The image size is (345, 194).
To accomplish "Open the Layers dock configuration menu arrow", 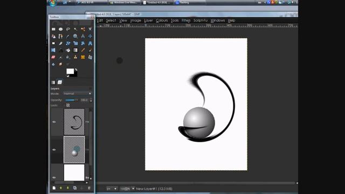I will pos(90,88).
